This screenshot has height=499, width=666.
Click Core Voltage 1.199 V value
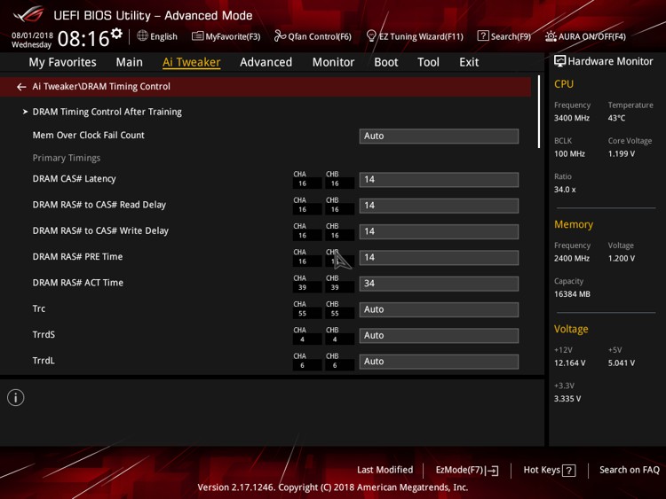tap(621, 154)
